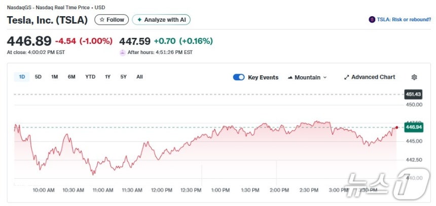Screen dimensions: 436x206
Task: Click the Advanced Chart expand arrows icon
Action: click(x=347, y=77)
